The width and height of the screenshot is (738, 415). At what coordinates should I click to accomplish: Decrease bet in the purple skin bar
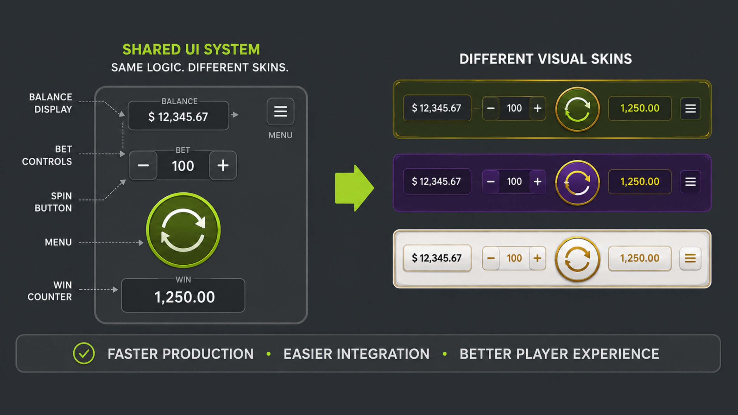[491, 182]
